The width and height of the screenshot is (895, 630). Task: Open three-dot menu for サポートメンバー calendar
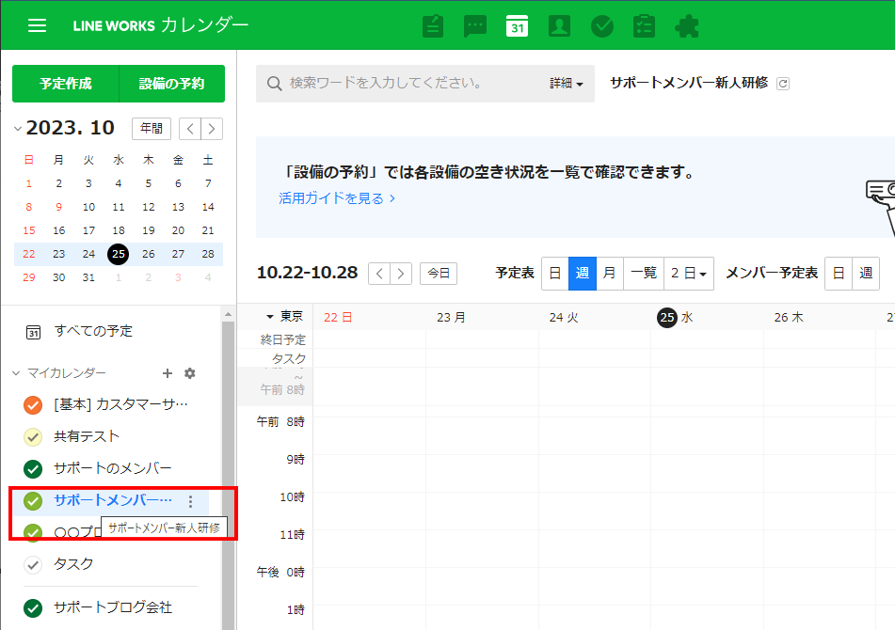coord(191,501)
